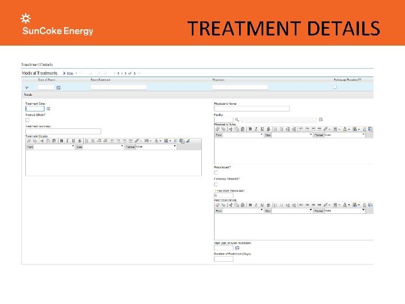Tick the Hospitalized checkbox
405x304 pixels.
pyautogui.click(x=216, y=172)
